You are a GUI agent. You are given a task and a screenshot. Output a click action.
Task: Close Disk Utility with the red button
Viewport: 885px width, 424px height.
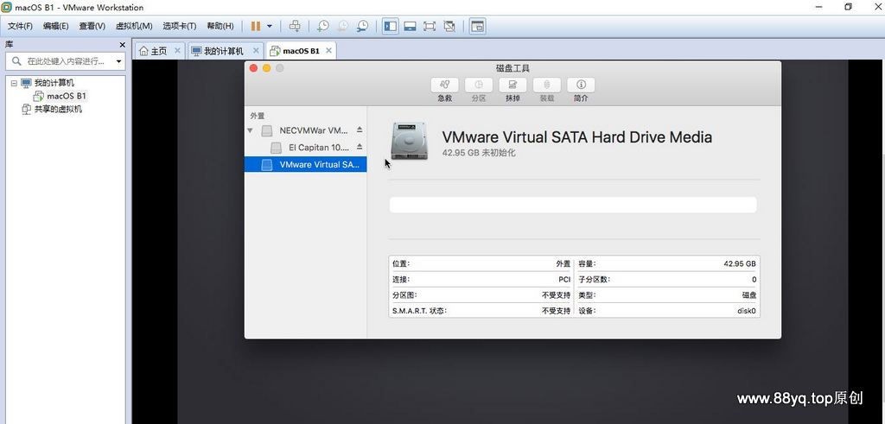coord(253,68)
